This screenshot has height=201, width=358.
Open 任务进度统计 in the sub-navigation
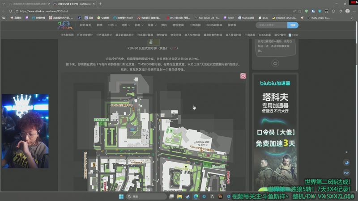[85, 35]
